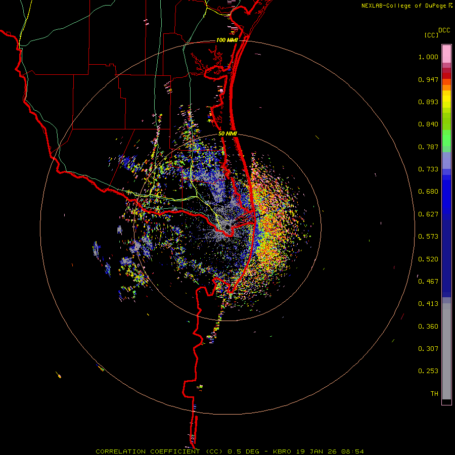Click the Correlation Coefficient KBRO caption at bottom
The width and height of the screenshot is (455, 455).
click(x=230, y=451)
